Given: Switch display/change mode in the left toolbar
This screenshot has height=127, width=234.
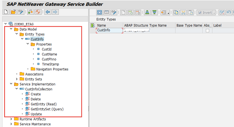Looking at the screenshot, I should click(21, 12).
